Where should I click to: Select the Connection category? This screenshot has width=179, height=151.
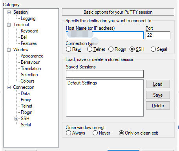(x=24, y=87)
